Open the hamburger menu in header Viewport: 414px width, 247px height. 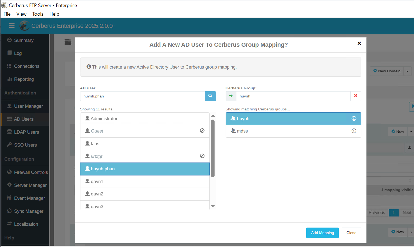pyautogui.click(x=11, y=26)
